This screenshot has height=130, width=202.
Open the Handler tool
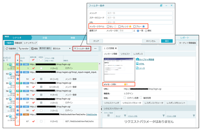[24, 49]
